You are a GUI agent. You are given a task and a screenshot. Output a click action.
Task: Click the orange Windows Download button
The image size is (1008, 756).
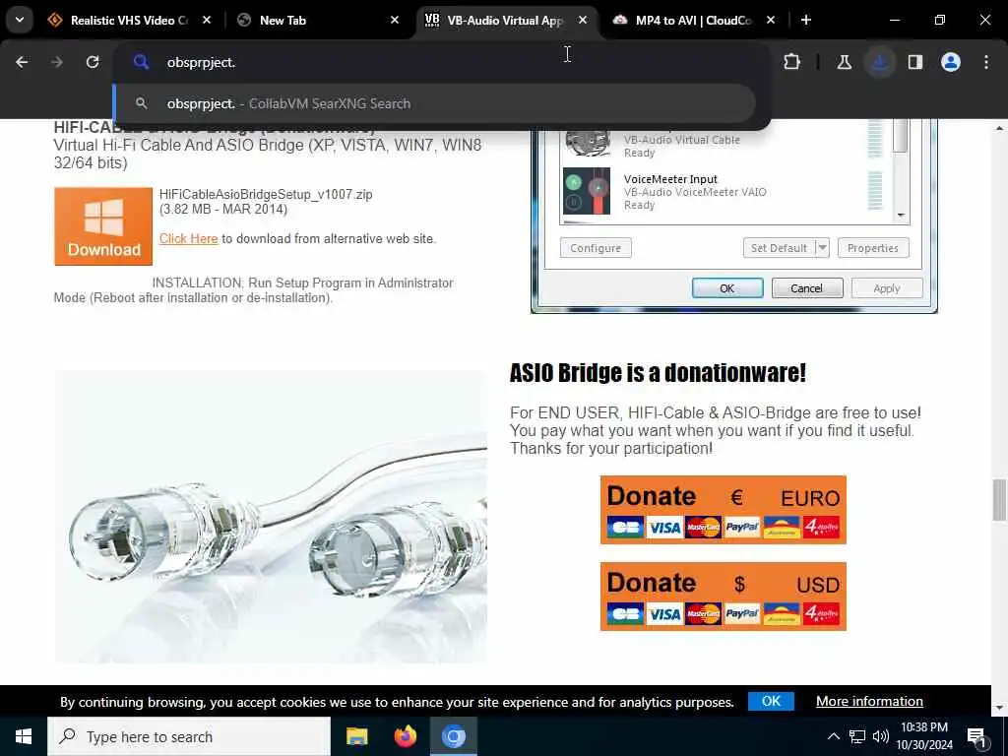(103, 226)
